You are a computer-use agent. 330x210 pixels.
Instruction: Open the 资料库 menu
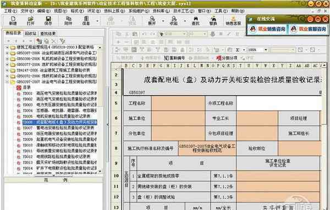point(161,11)
